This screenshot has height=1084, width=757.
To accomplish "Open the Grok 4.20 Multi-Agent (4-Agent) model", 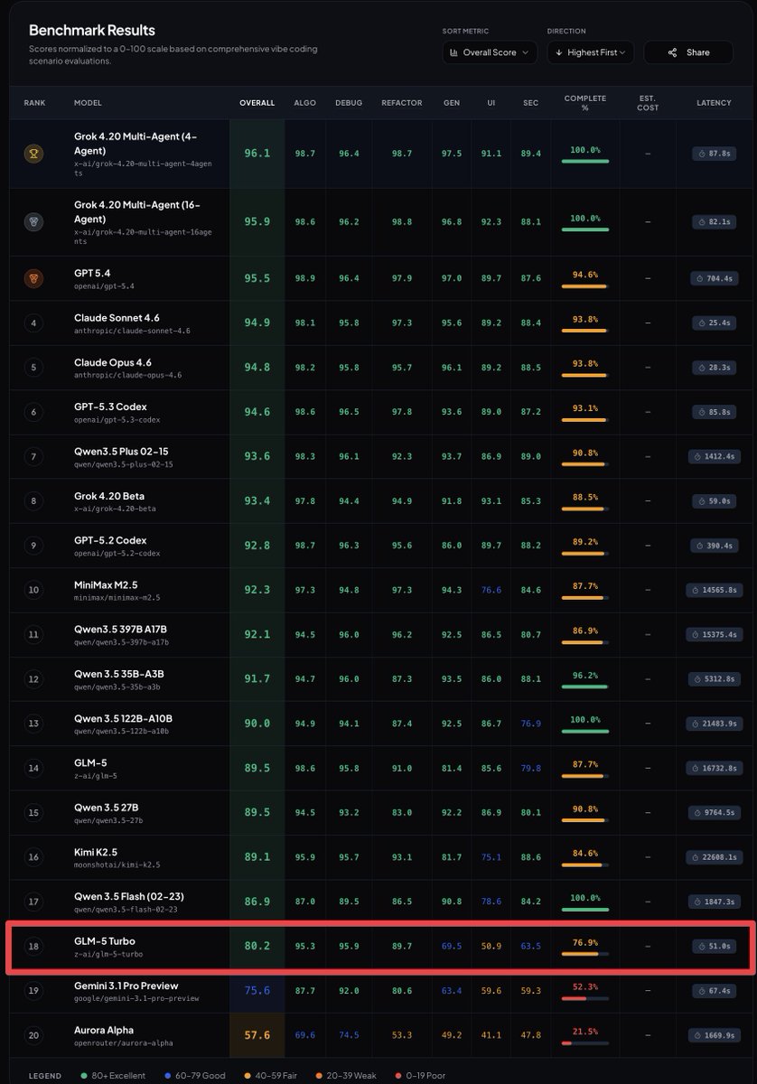I will [x=136, y=142].
